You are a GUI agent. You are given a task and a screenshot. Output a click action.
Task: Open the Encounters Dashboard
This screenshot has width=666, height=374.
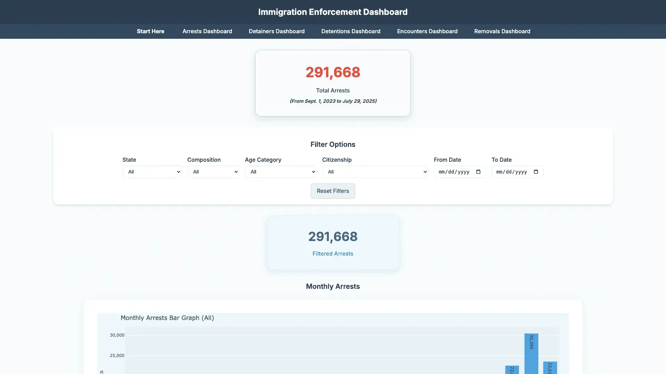[427, 31]
